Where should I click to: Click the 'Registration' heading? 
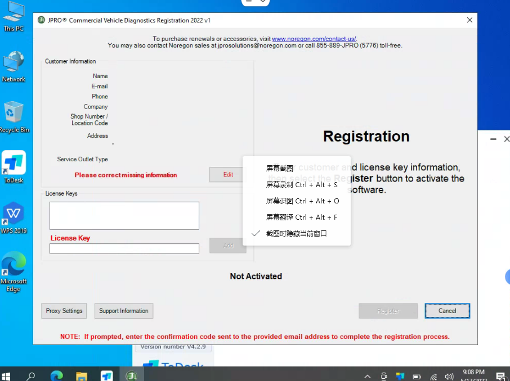[x=366, y=137]
